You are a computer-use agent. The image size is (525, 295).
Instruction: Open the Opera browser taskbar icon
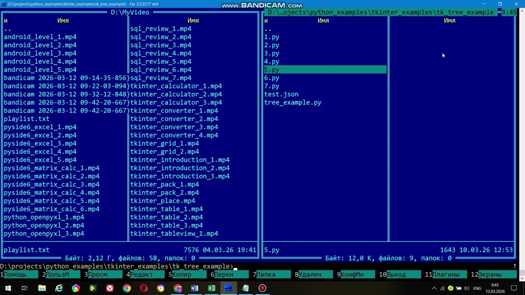tap(144, 288)
